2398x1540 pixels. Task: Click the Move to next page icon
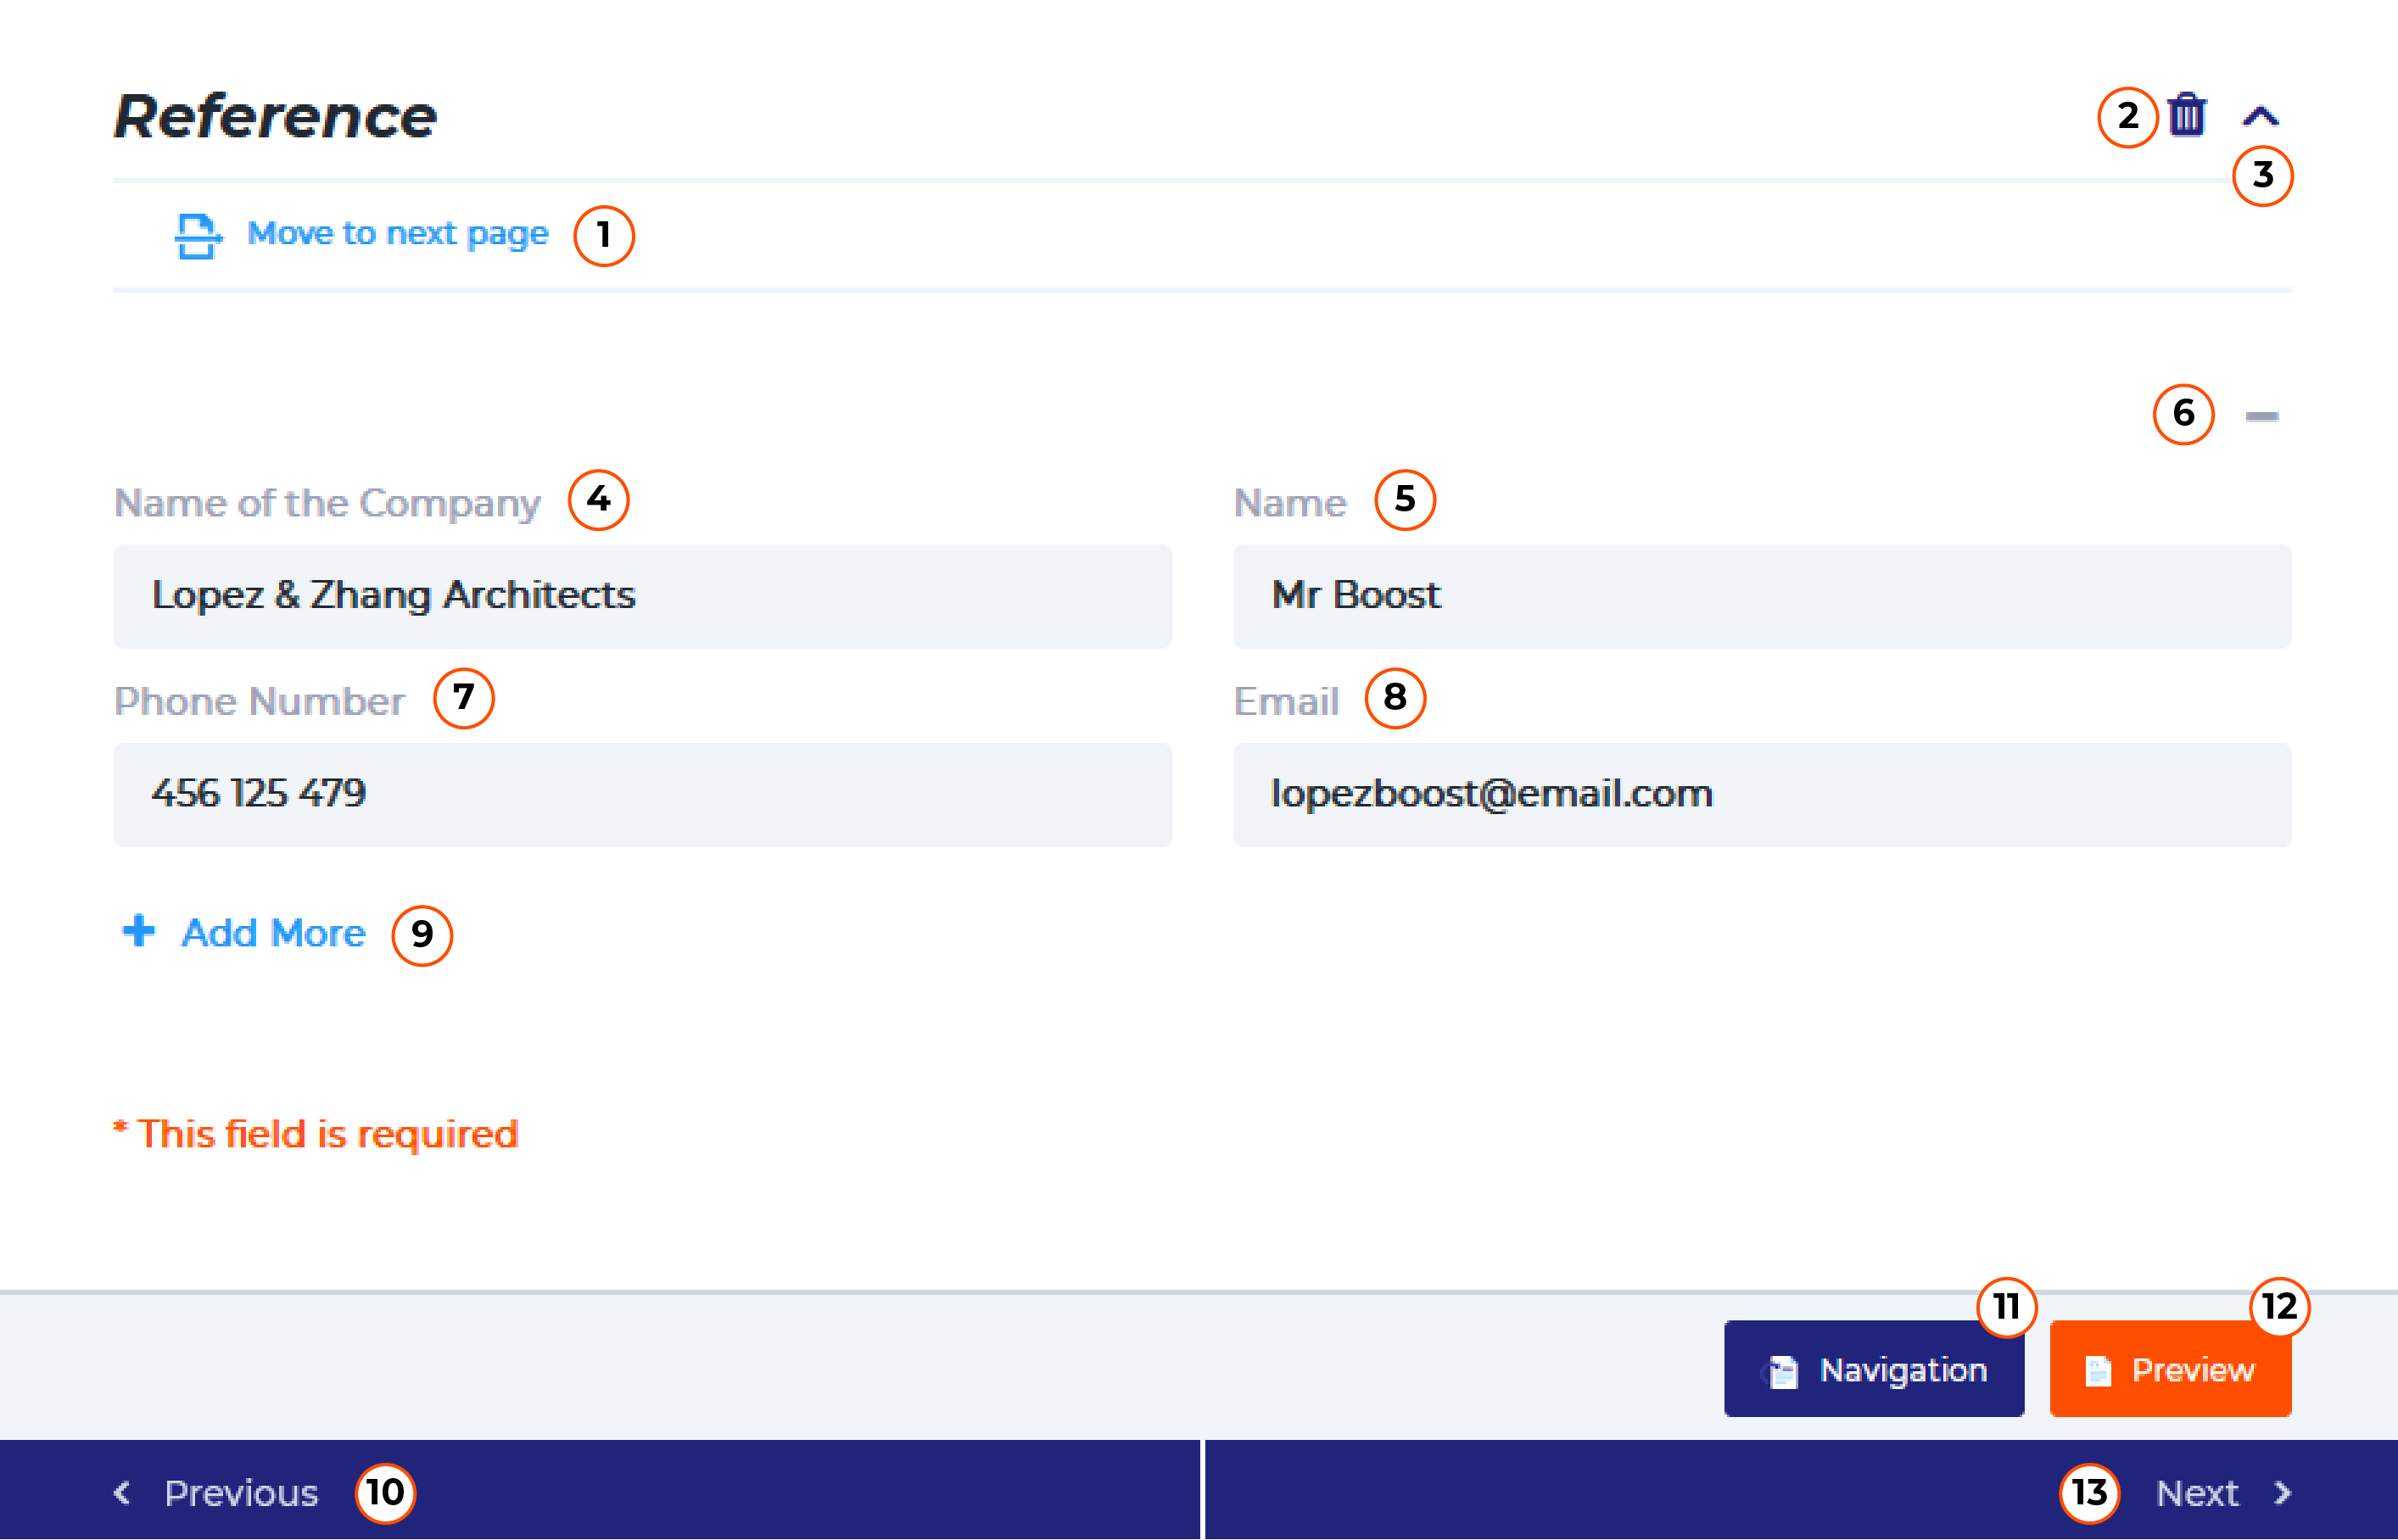click(x=196, y=234)
